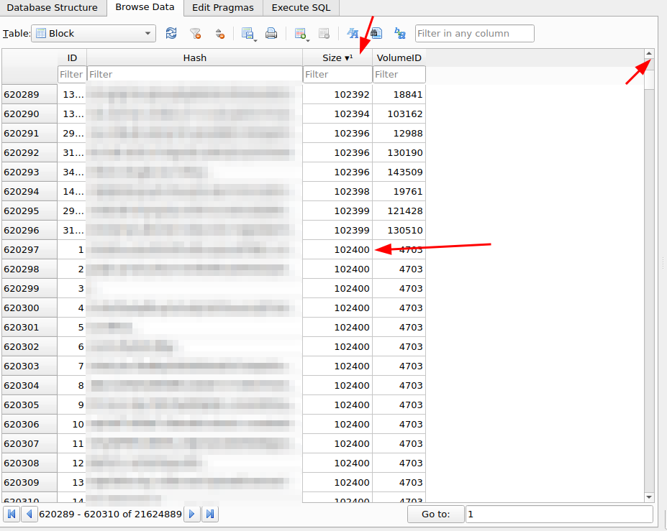Click the vertical scrollbar up arrow
This screenshot has height=531, width=667.
point(648,54)
